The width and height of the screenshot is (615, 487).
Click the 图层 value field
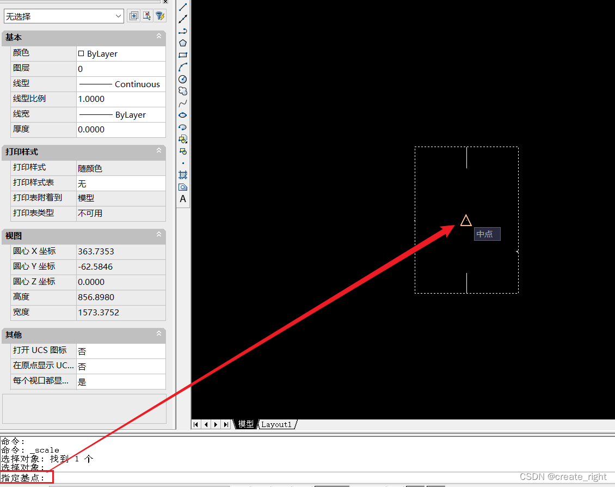click(x=121, y=69)
